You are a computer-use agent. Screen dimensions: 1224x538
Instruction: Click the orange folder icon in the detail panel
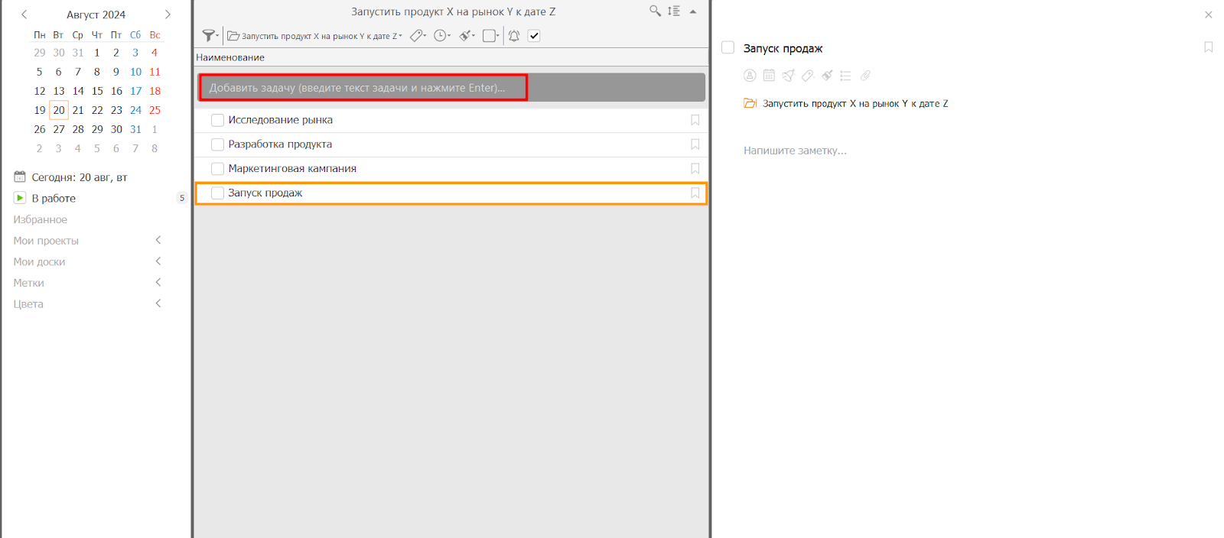click(750, 103)
